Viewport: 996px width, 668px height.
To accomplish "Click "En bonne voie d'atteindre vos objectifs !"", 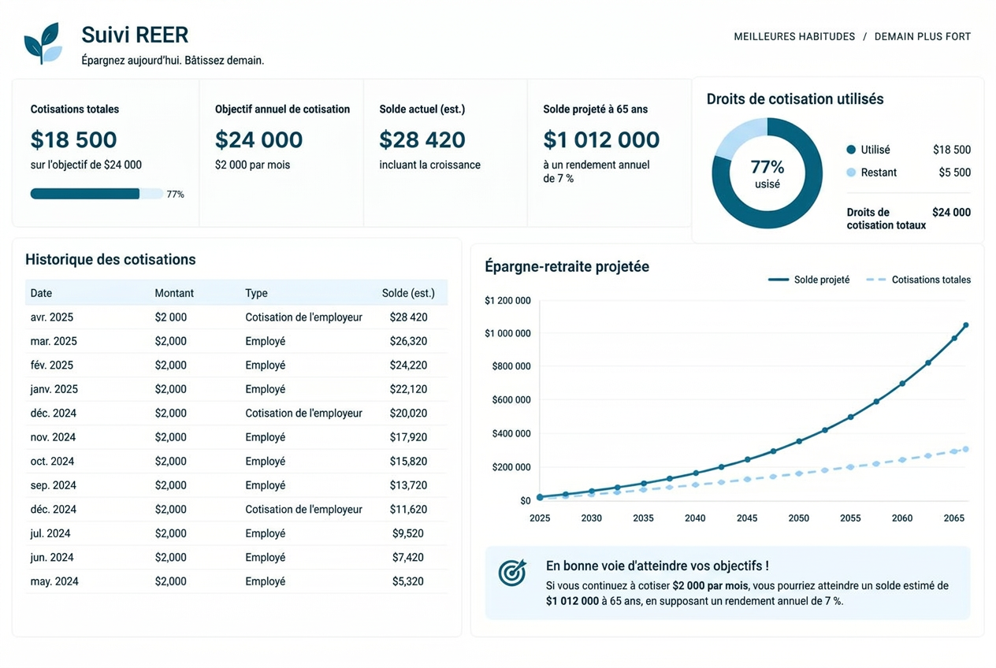I will click(657, 566).
